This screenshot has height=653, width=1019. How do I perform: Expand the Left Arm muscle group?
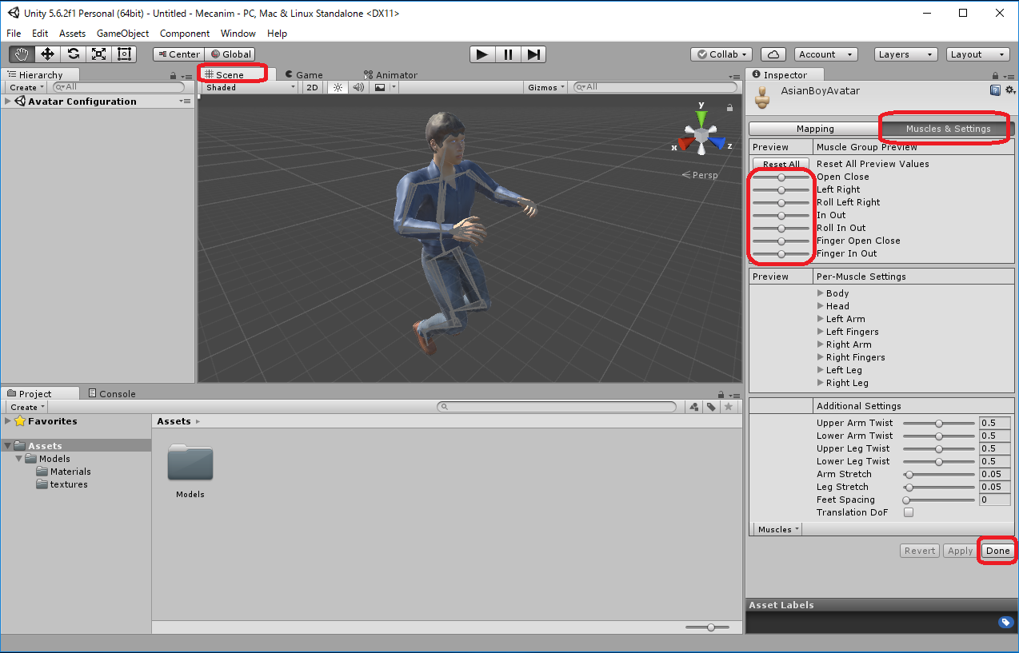click(x=821, y=319)
